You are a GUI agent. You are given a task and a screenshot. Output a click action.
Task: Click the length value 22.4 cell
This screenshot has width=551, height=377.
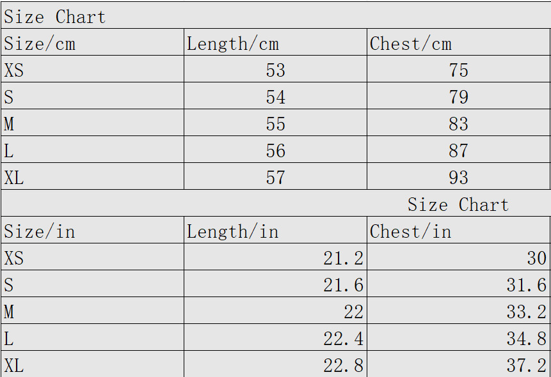343,339
